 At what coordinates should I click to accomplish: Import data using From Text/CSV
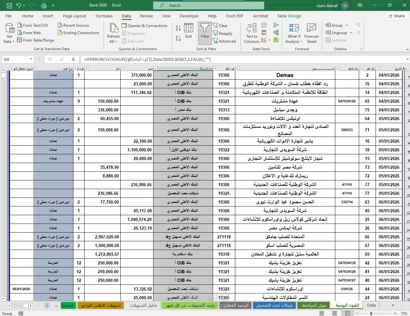(x=33, y=25)
